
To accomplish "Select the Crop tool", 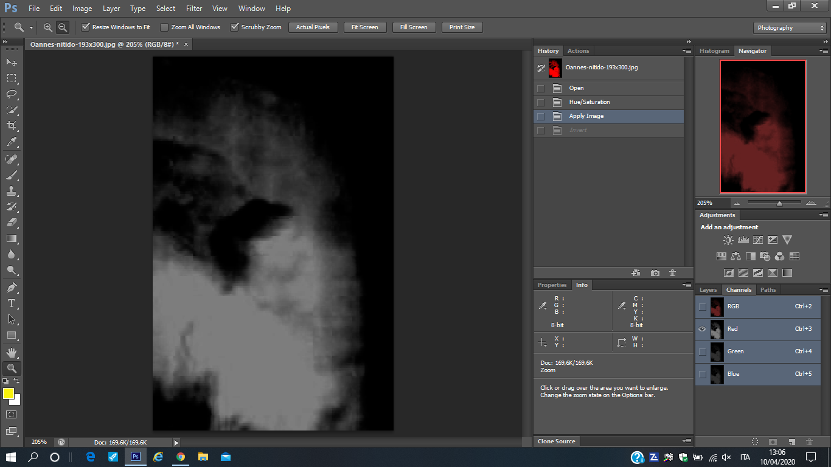I will [12, 126].
